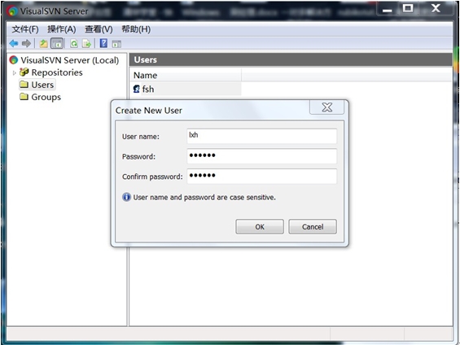Click the gray Forward arrow in toolbar
The height and width of the screenshot is (345, 460).
tap(26, 44)
